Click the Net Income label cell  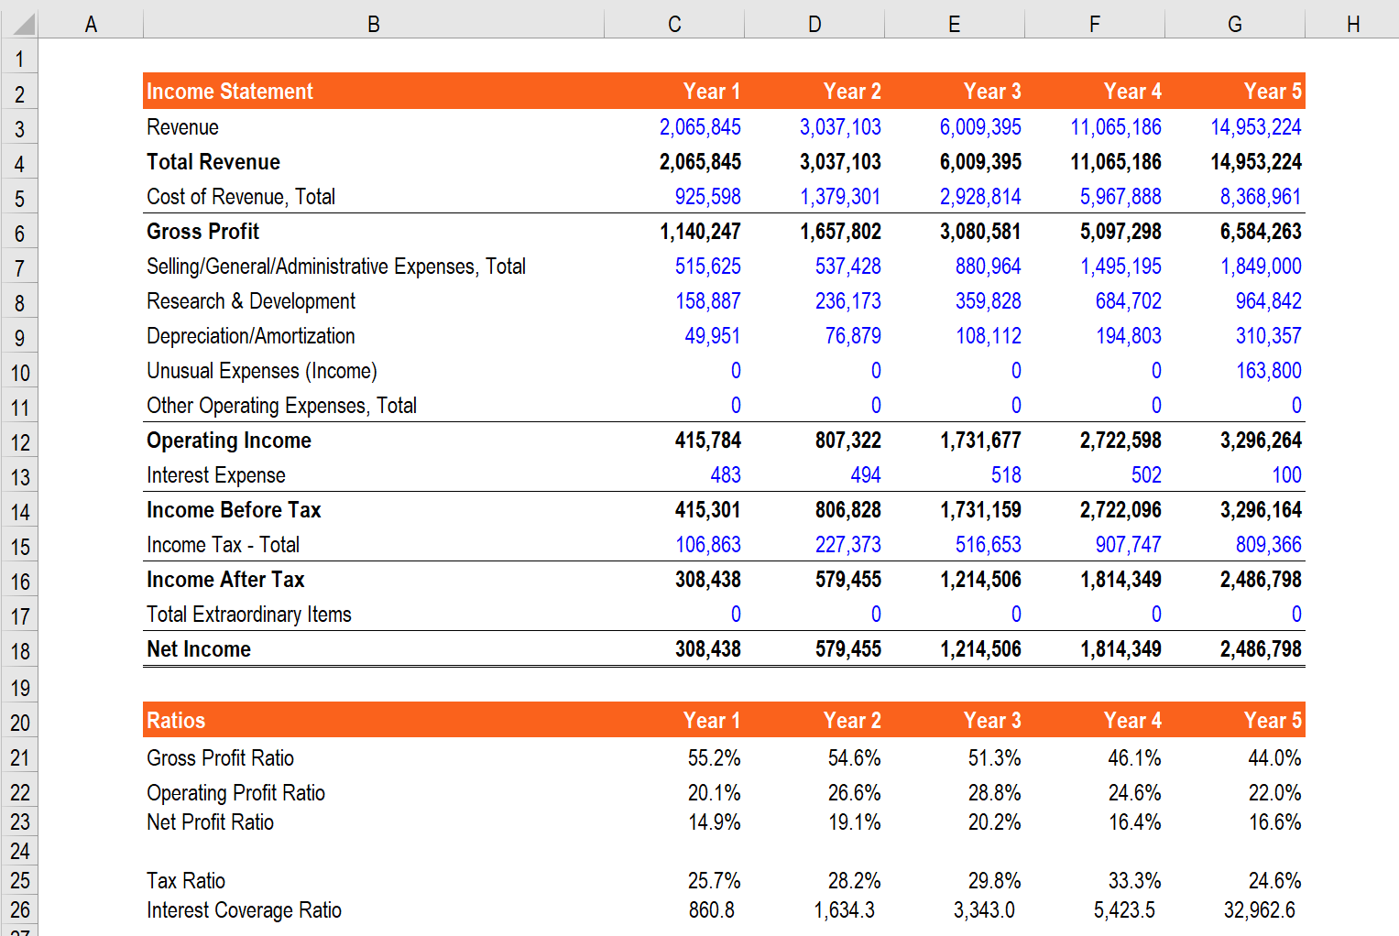click(198, 649)
